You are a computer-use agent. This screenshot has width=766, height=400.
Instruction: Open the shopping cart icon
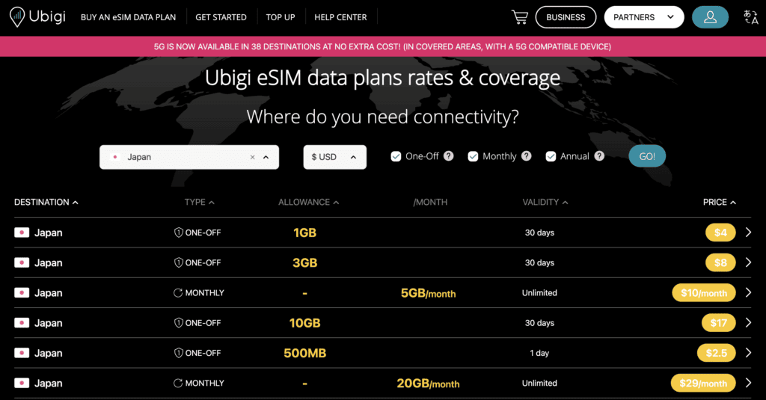[x=519, y=16]
